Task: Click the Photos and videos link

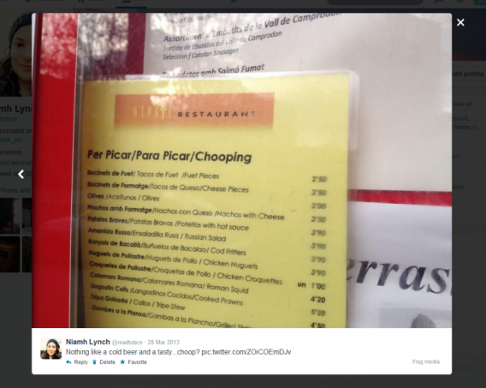Action: [15, 190]
